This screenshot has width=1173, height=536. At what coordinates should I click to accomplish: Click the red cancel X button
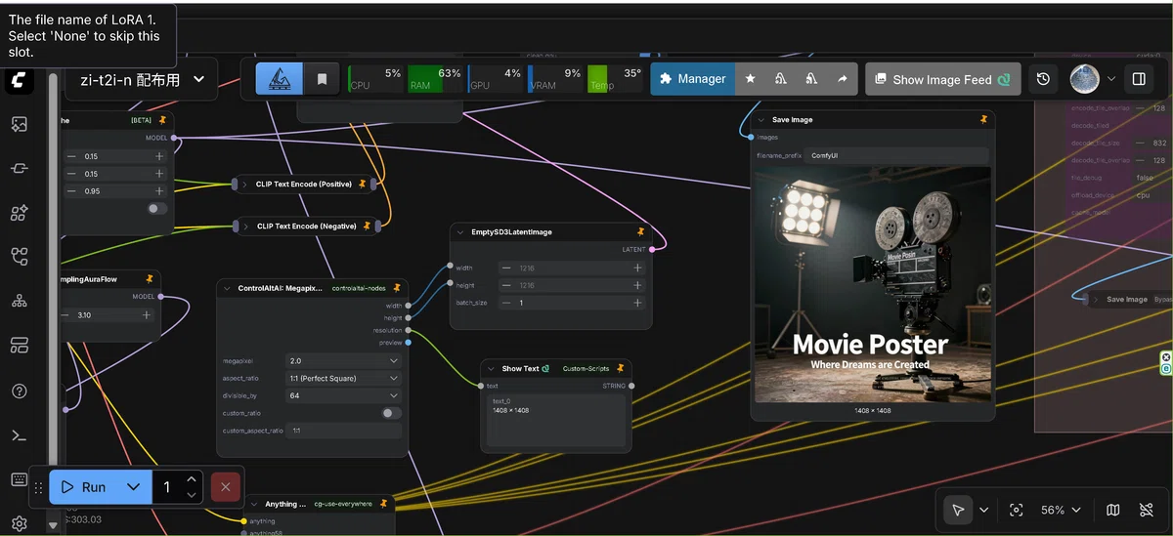click(x=226, y=486)
